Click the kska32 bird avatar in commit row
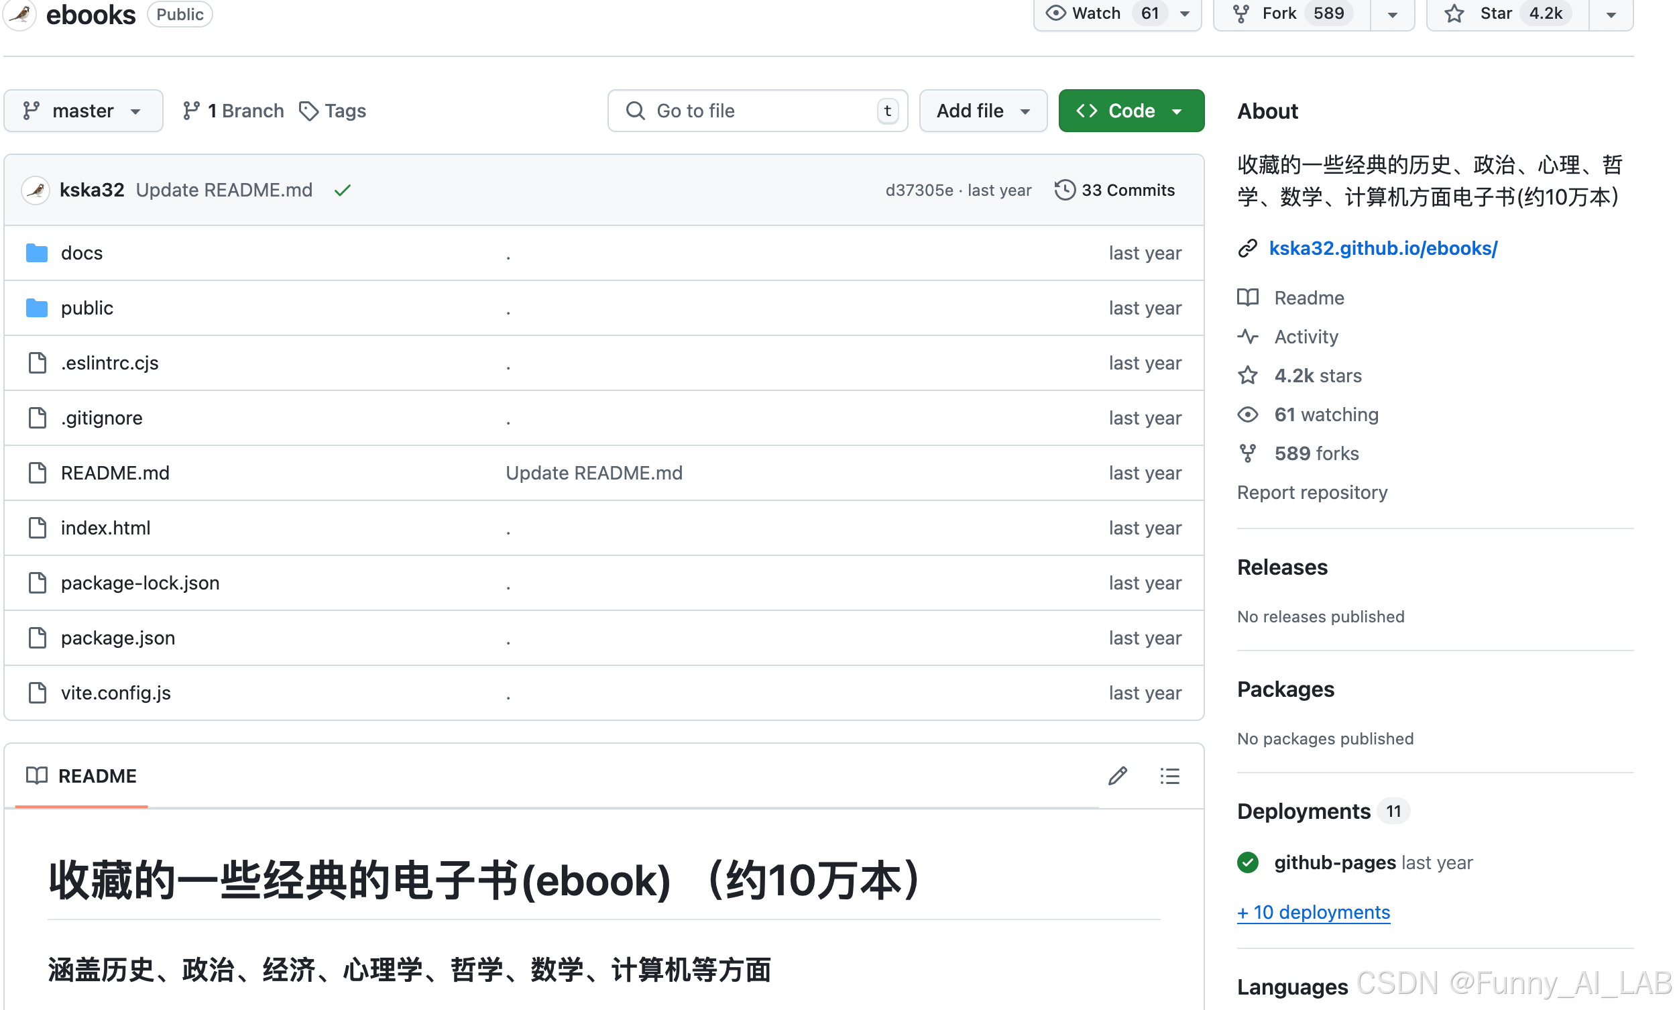Viewport: 1675px width, 1010px height. click(x=36, y=190)
